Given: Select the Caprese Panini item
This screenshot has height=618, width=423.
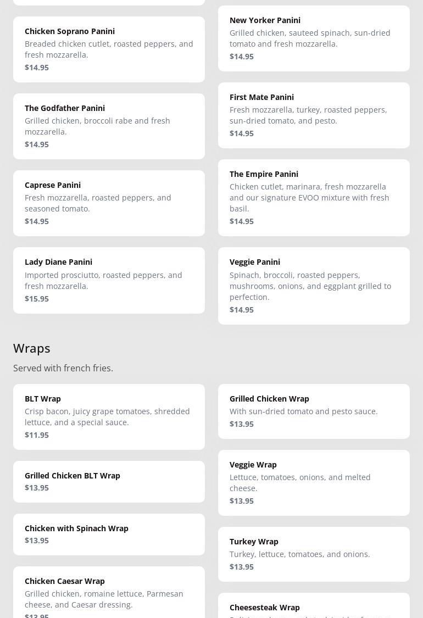Looking at the screenshot, I should pyautogui.click(x=109, y=203).
